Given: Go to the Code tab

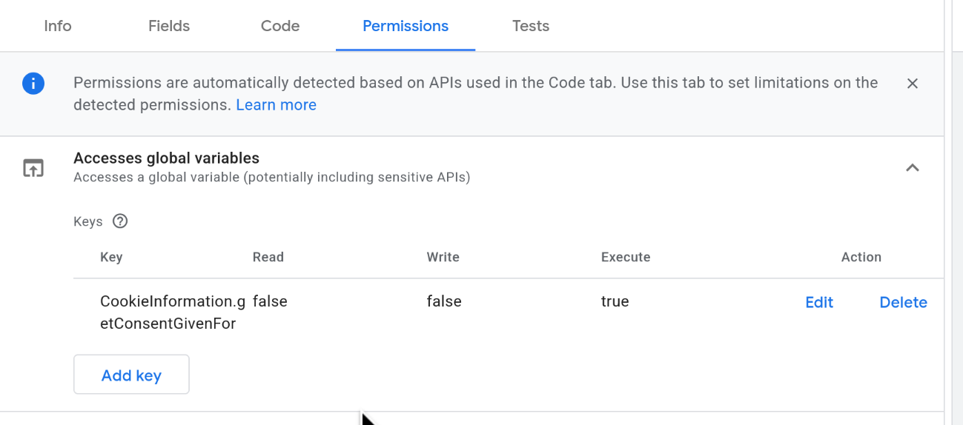Looking at the screenshot, I should point(280,26).
